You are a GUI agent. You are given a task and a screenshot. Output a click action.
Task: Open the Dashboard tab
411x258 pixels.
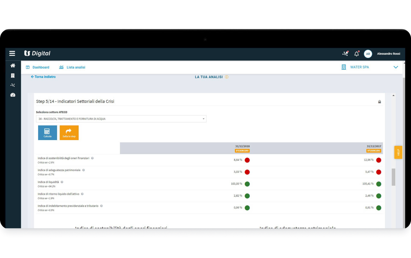(x=38, y=67)
